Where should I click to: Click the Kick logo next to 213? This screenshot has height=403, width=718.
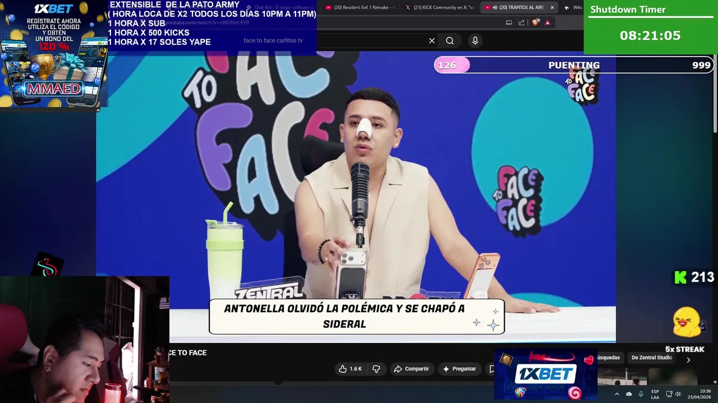[680, 277]
